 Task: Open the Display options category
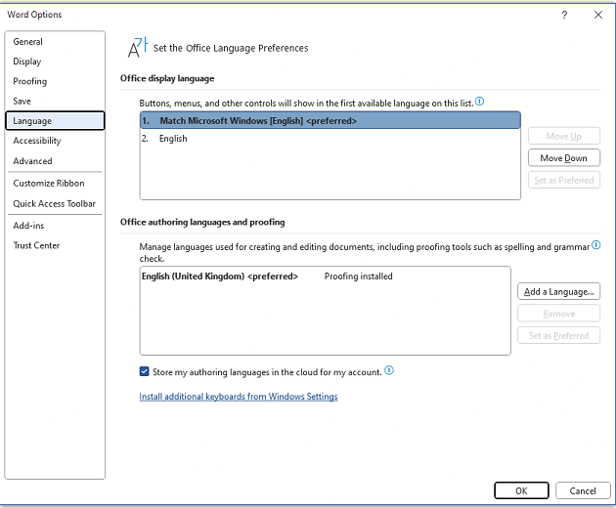(55, 62)
